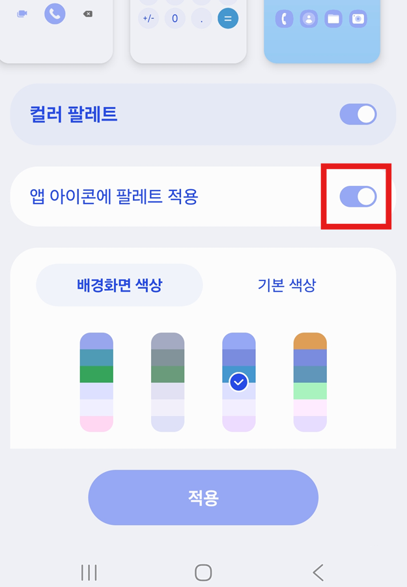Switch to the 기본 색상 tab
407x587 pixels.
coord(287,285)
